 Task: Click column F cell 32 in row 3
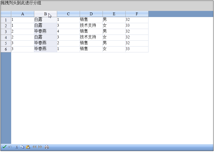coord(137,32)
